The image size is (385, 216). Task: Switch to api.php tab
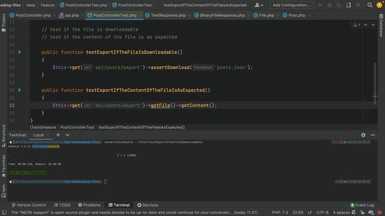coord(69,15)
